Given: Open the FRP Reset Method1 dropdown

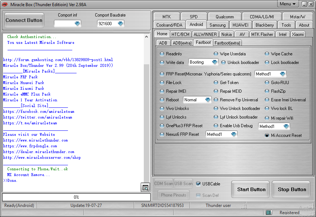Looking at the screenshot, I should [283, 74].
